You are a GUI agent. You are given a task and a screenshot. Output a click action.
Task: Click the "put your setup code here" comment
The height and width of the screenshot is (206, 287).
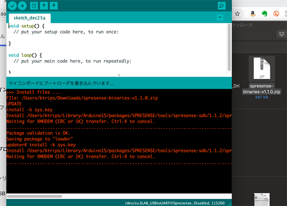66,32
